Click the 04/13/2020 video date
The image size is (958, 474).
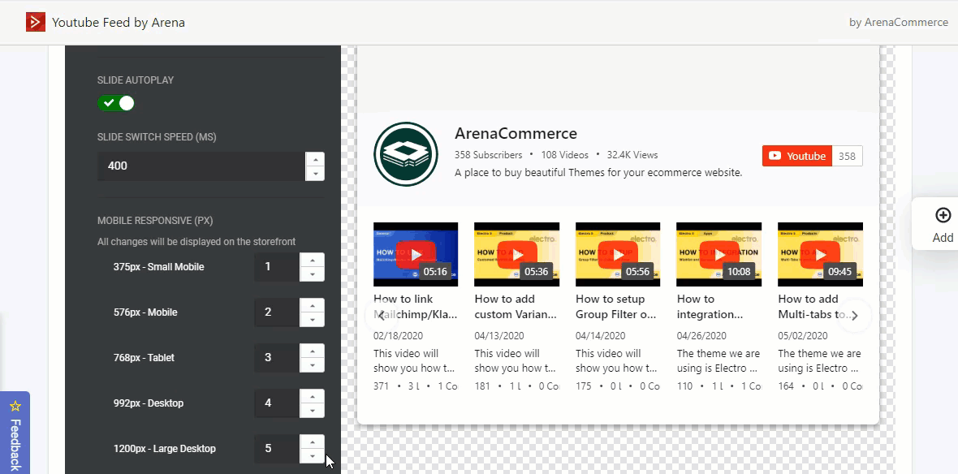point(499,336)
